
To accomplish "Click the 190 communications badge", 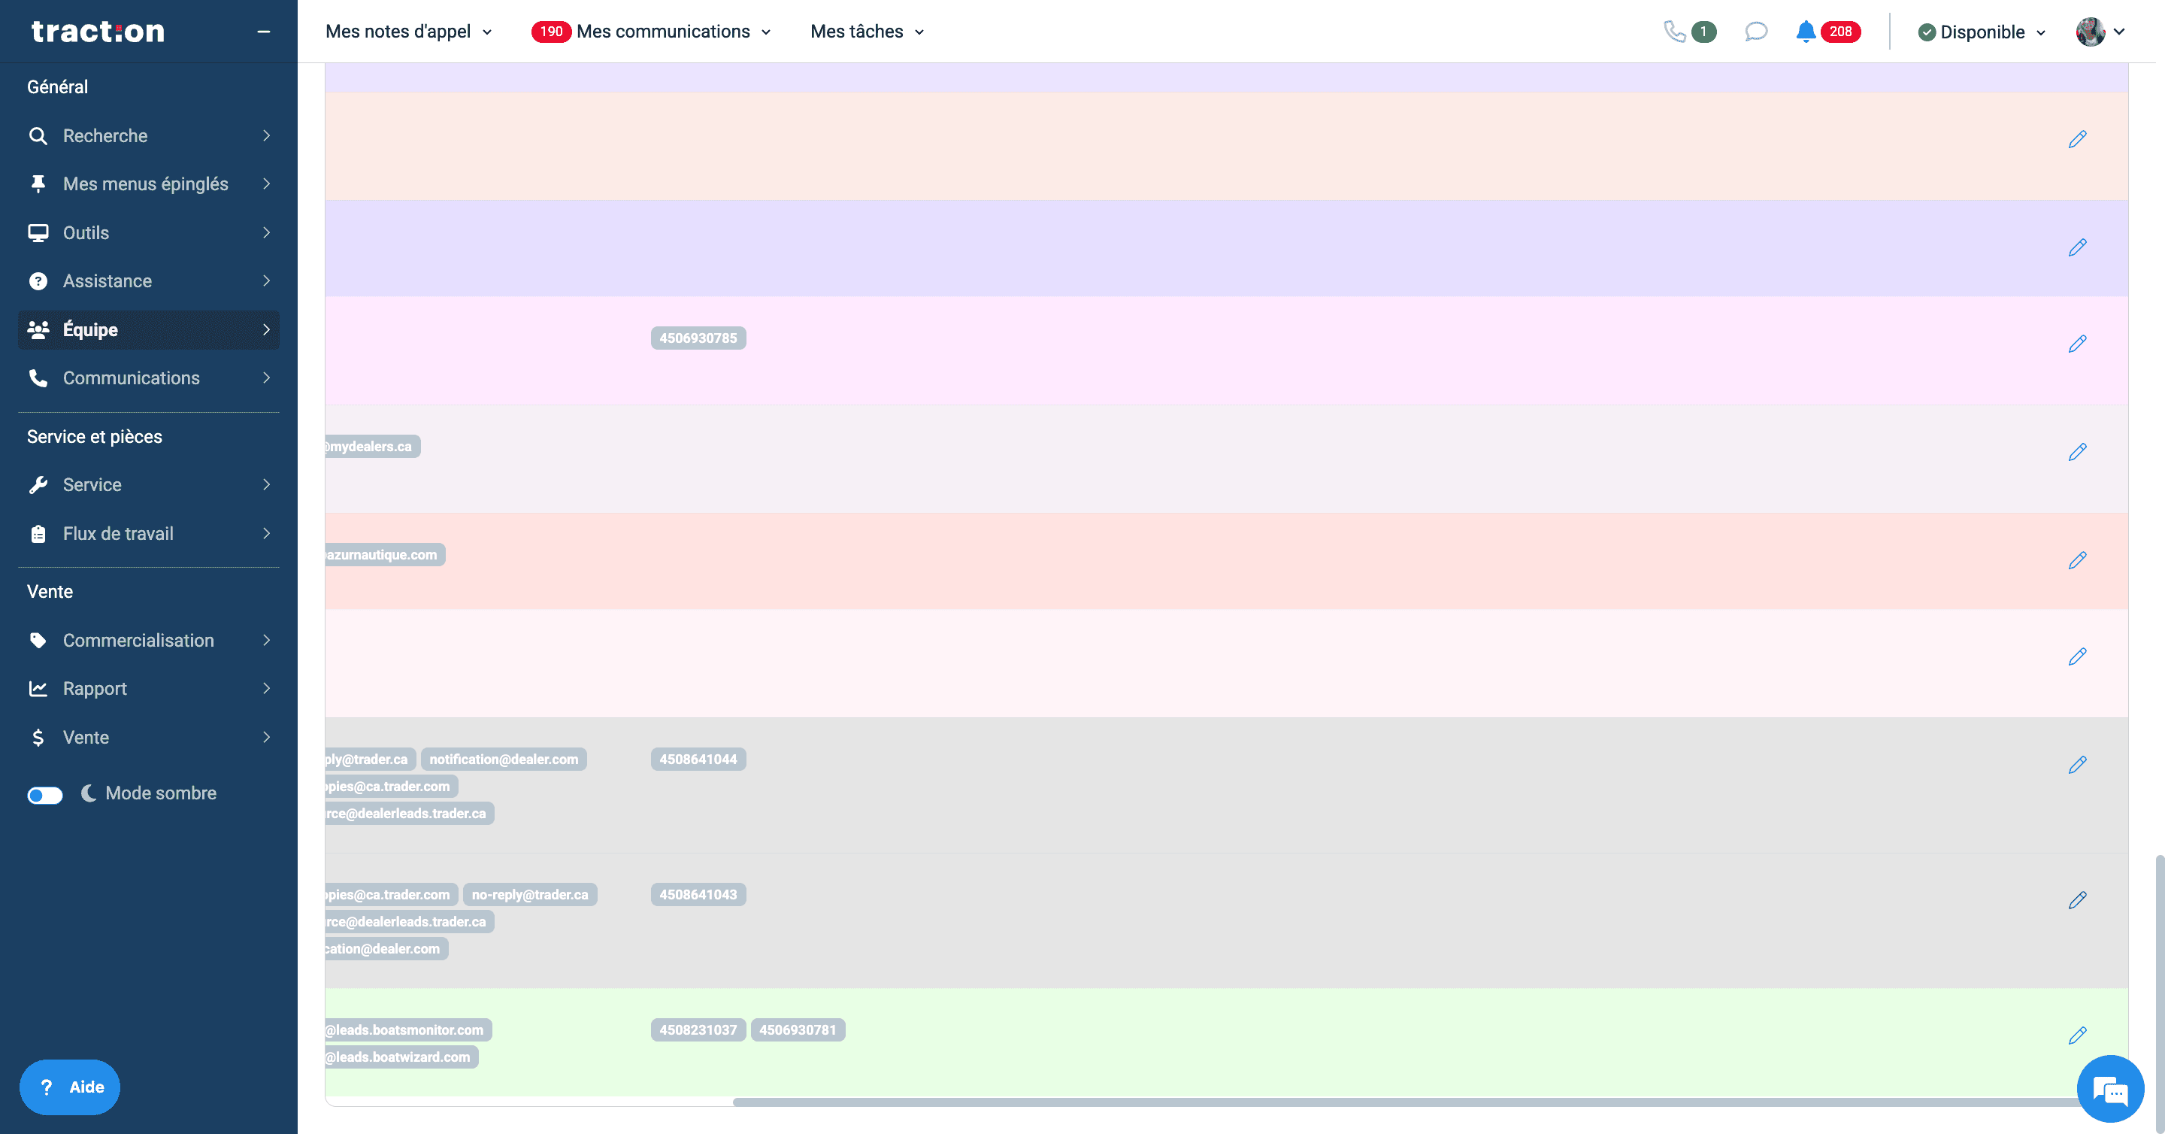I will tap(551, 32).
